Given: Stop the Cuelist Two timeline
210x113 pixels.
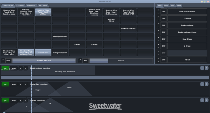Looking at the screenshot, I should 14,84.
